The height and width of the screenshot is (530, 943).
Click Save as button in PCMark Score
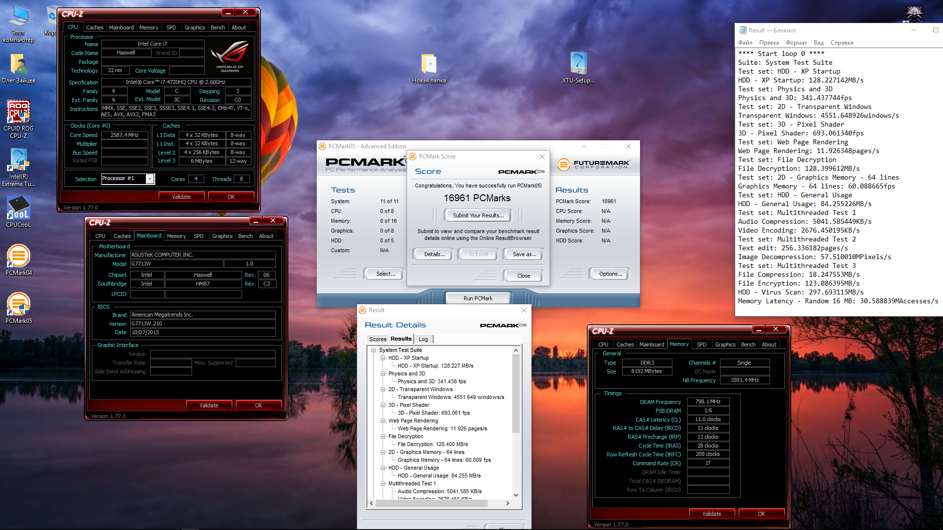[524, 254]
